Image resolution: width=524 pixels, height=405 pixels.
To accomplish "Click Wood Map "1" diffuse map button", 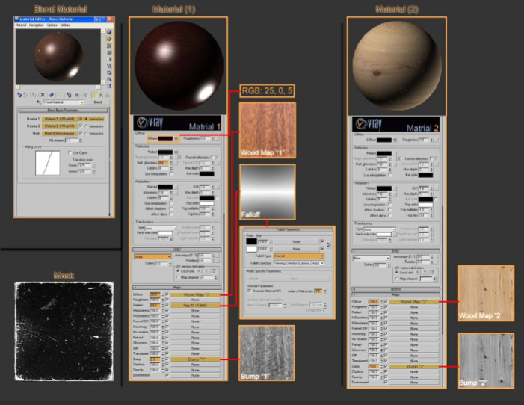I will pyautogui.click(x=195, y=294).
